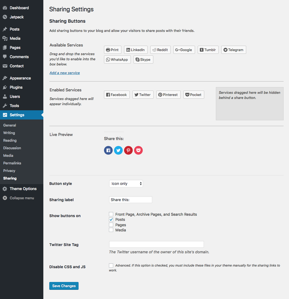
Task: Click the Collapse menu arrow icon
Action: [5, 198]
